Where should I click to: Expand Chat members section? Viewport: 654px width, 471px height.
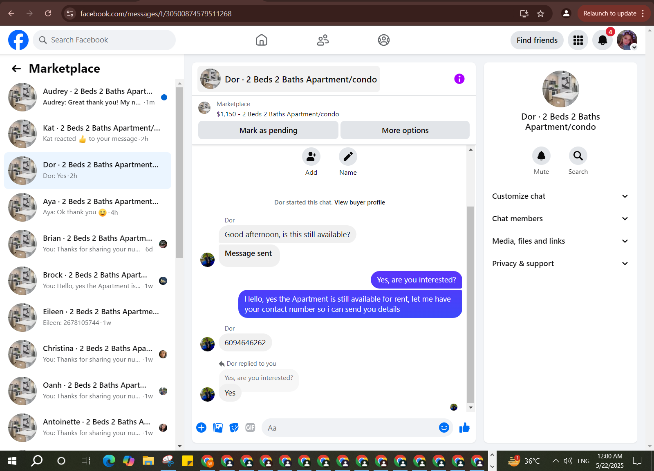pyautogui.click(x=560, y=219)
